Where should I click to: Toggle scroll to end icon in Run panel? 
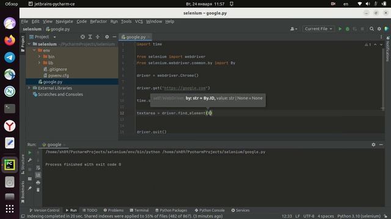pos(38,175)
